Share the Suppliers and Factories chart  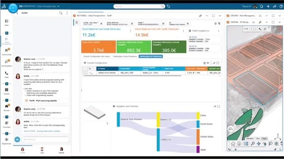point(215,106)
